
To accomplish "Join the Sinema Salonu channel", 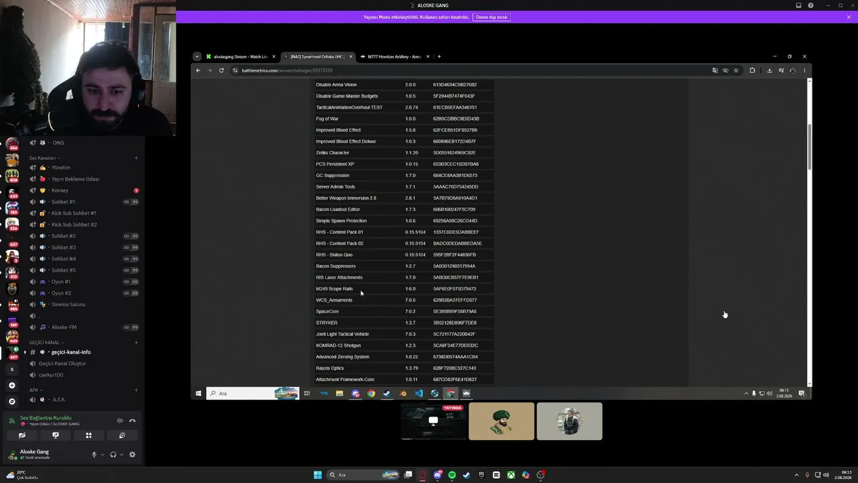I will point(84,305).
